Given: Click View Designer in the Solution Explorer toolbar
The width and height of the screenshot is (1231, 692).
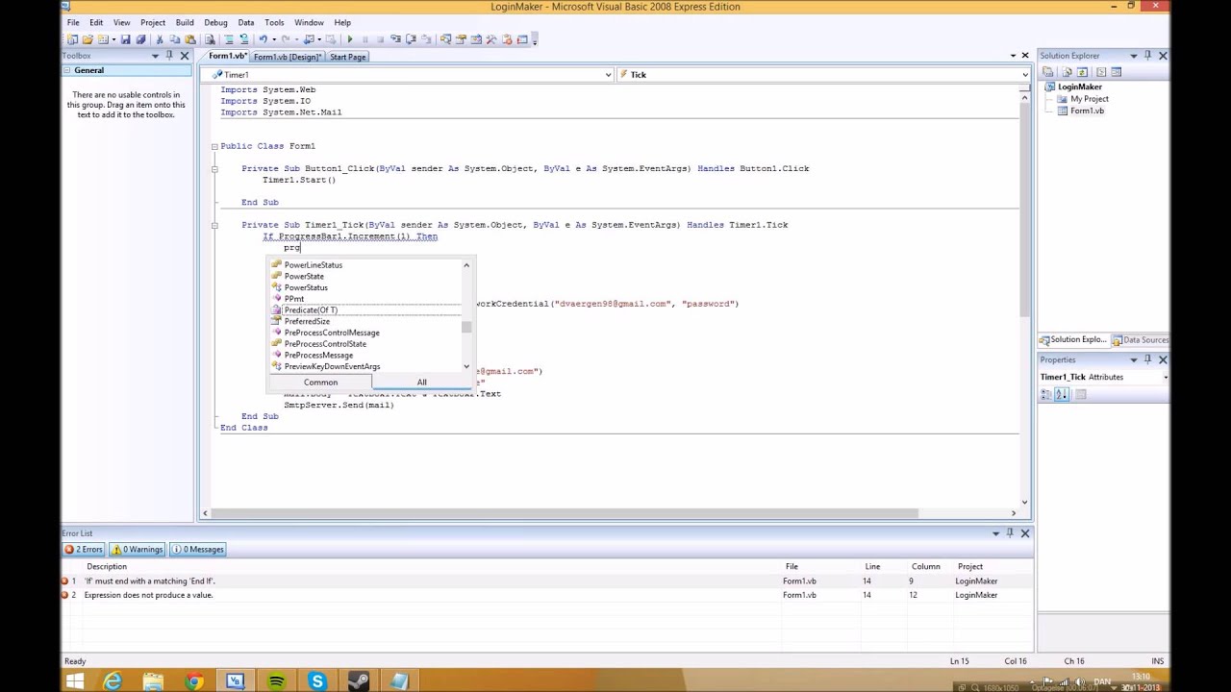Looking at the screenshot, I should 1116,72.
